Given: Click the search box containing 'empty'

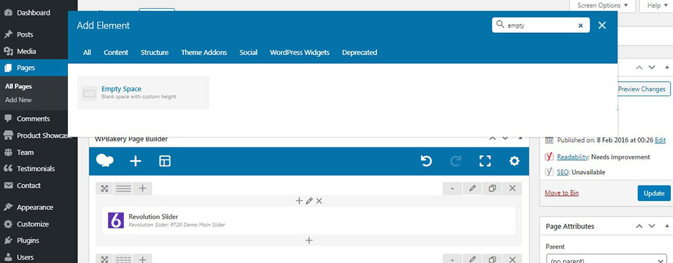Looking at the screenshot, I should (x=541, y=26).
